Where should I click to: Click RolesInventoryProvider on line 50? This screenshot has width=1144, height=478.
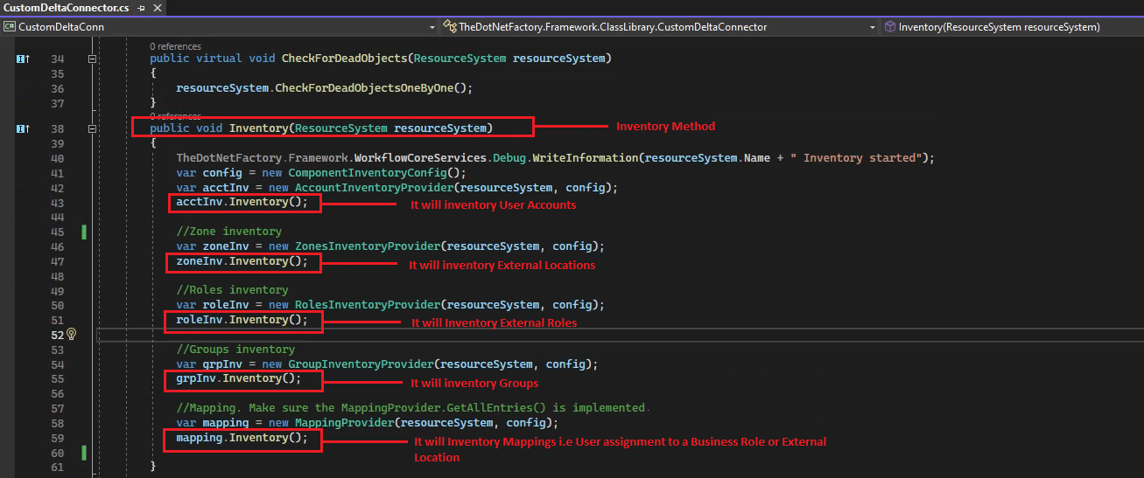click(x=367, y=305)
